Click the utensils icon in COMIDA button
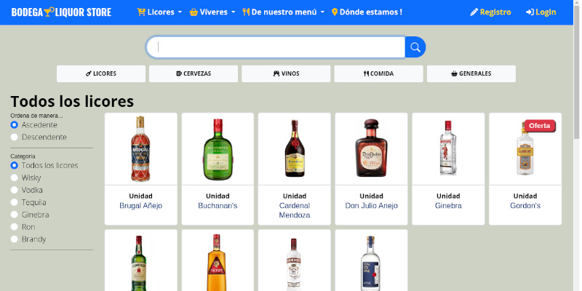582x291 pixels. coord(367,73)
